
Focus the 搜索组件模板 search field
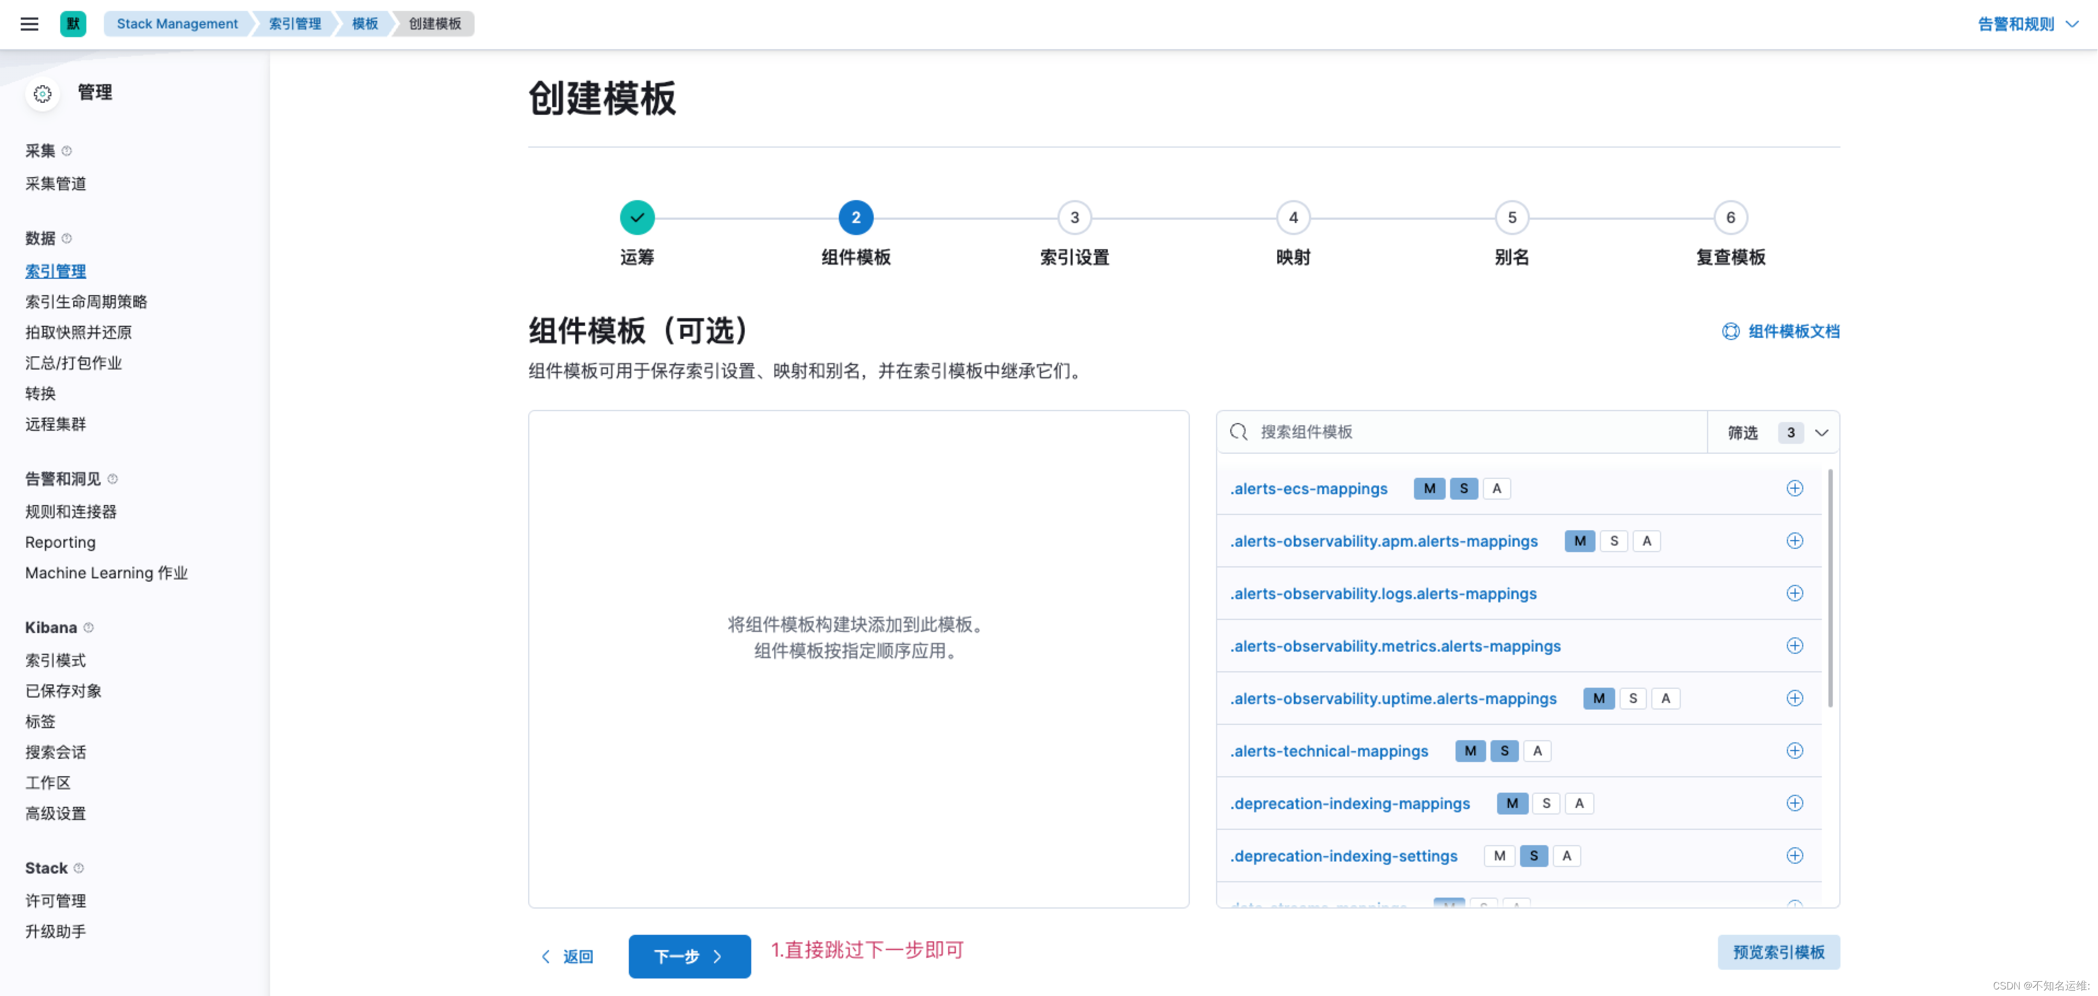click(x=1466, y=432)
